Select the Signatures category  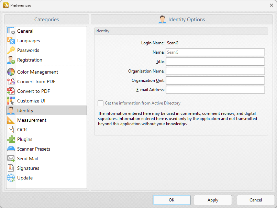pyautogui.click(x=47, y=168)
